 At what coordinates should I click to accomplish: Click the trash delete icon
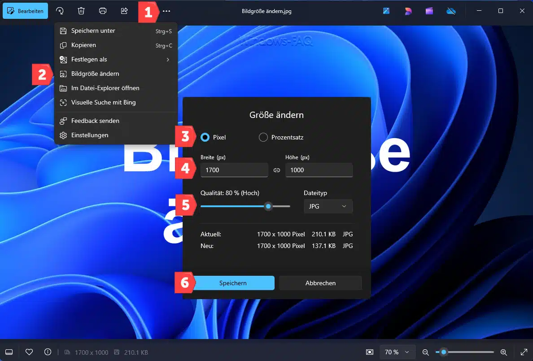(81, 11)
